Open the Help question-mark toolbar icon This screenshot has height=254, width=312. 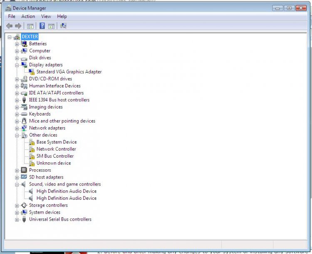point(42,26)
